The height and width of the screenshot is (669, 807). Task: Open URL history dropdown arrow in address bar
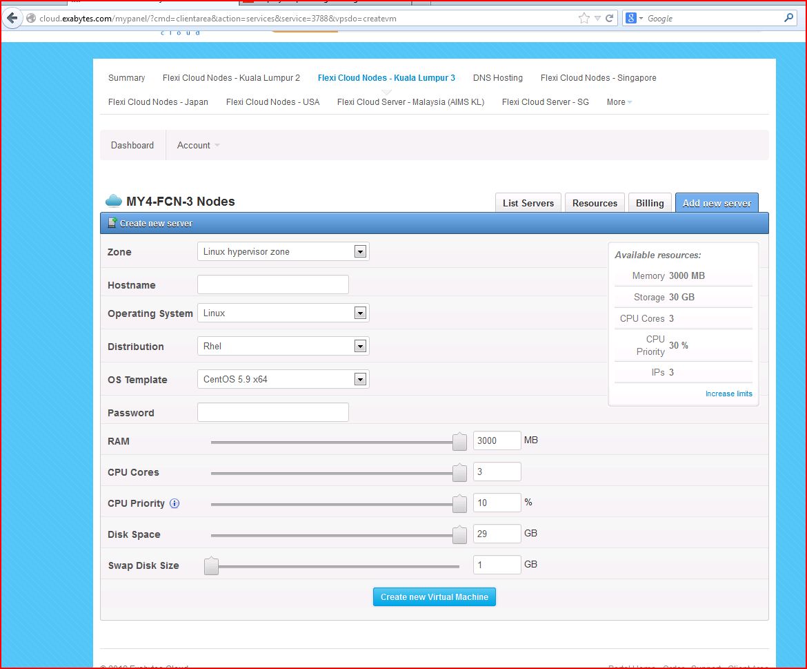click(x=597, y=19)
